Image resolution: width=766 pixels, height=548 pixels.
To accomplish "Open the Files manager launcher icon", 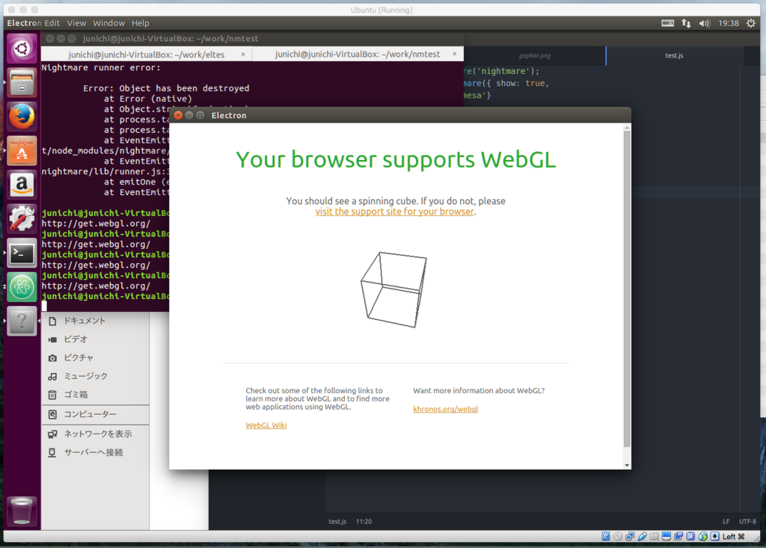I will (22, 82).
